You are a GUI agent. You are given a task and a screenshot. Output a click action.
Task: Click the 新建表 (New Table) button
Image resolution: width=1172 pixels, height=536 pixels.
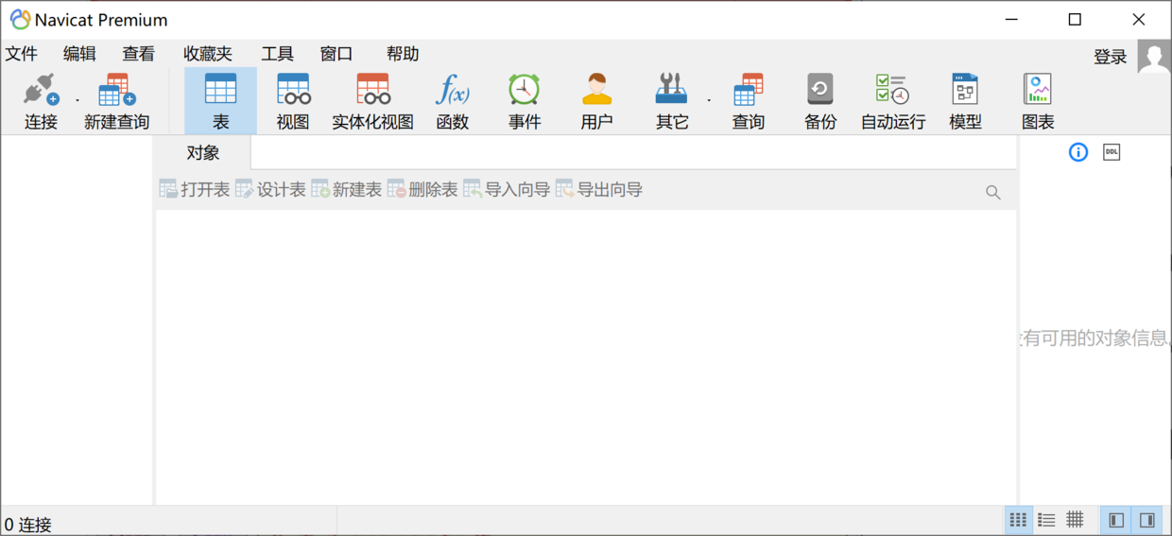pos(346,190)
